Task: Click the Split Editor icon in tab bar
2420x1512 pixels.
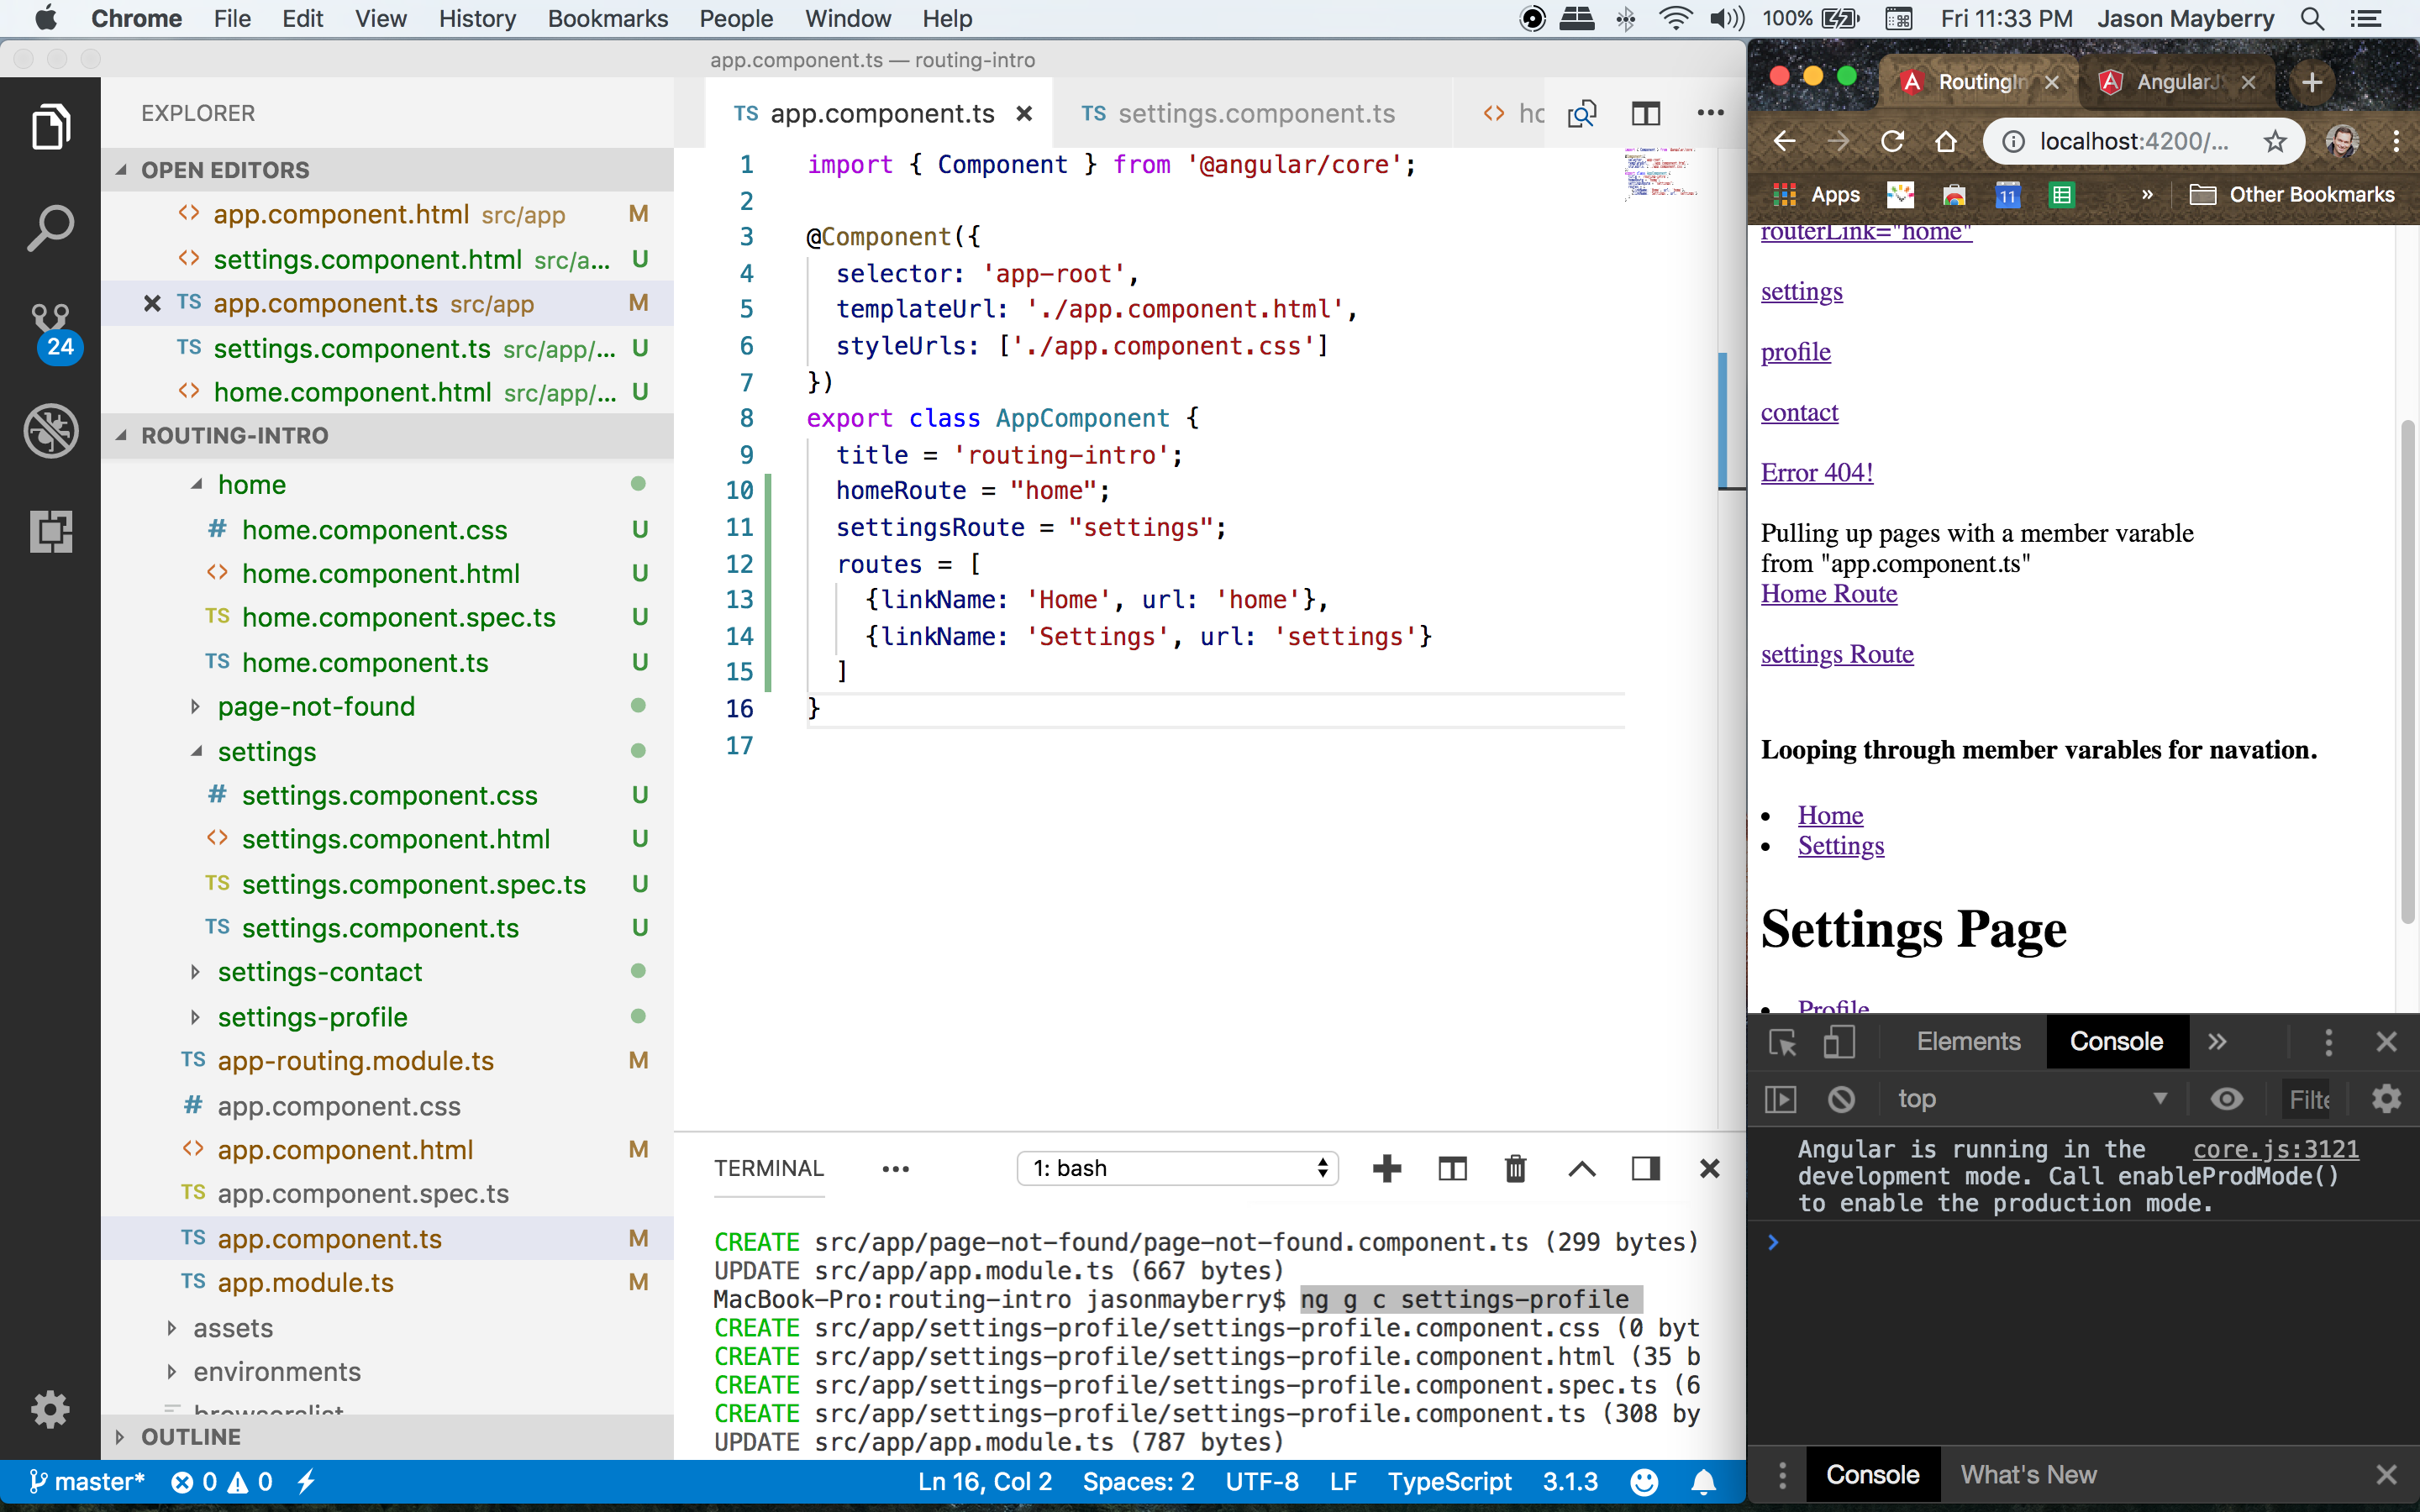Action: (x=1646, y=112)
